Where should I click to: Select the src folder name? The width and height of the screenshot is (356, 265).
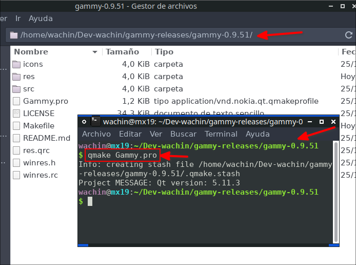pos(29,89)
